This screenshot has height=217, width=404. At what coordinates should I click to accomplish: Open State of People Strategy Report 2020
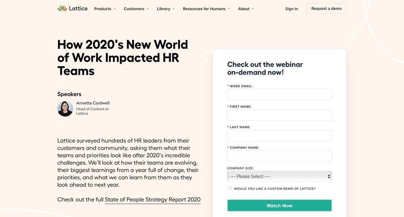153,200
